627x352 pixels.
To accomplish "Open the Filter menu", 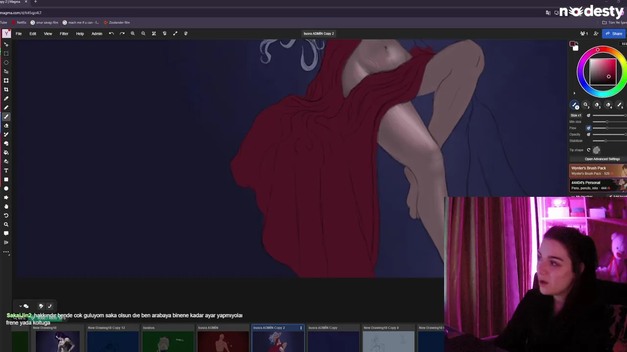I will (64, 34).
